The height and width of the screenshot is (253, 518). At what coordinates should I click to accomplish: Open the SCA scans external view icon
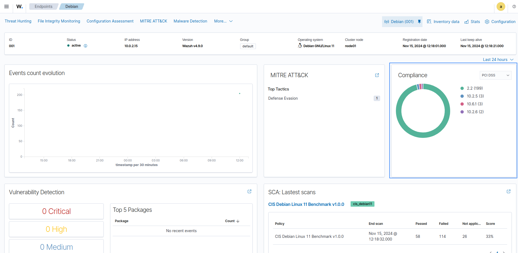(509, 192)
